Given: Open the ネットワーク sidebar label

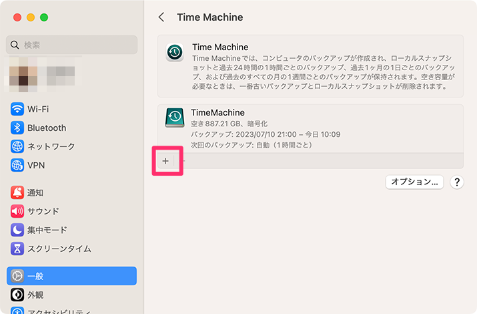Looking at the screenshot, I should tap(51, 146).
